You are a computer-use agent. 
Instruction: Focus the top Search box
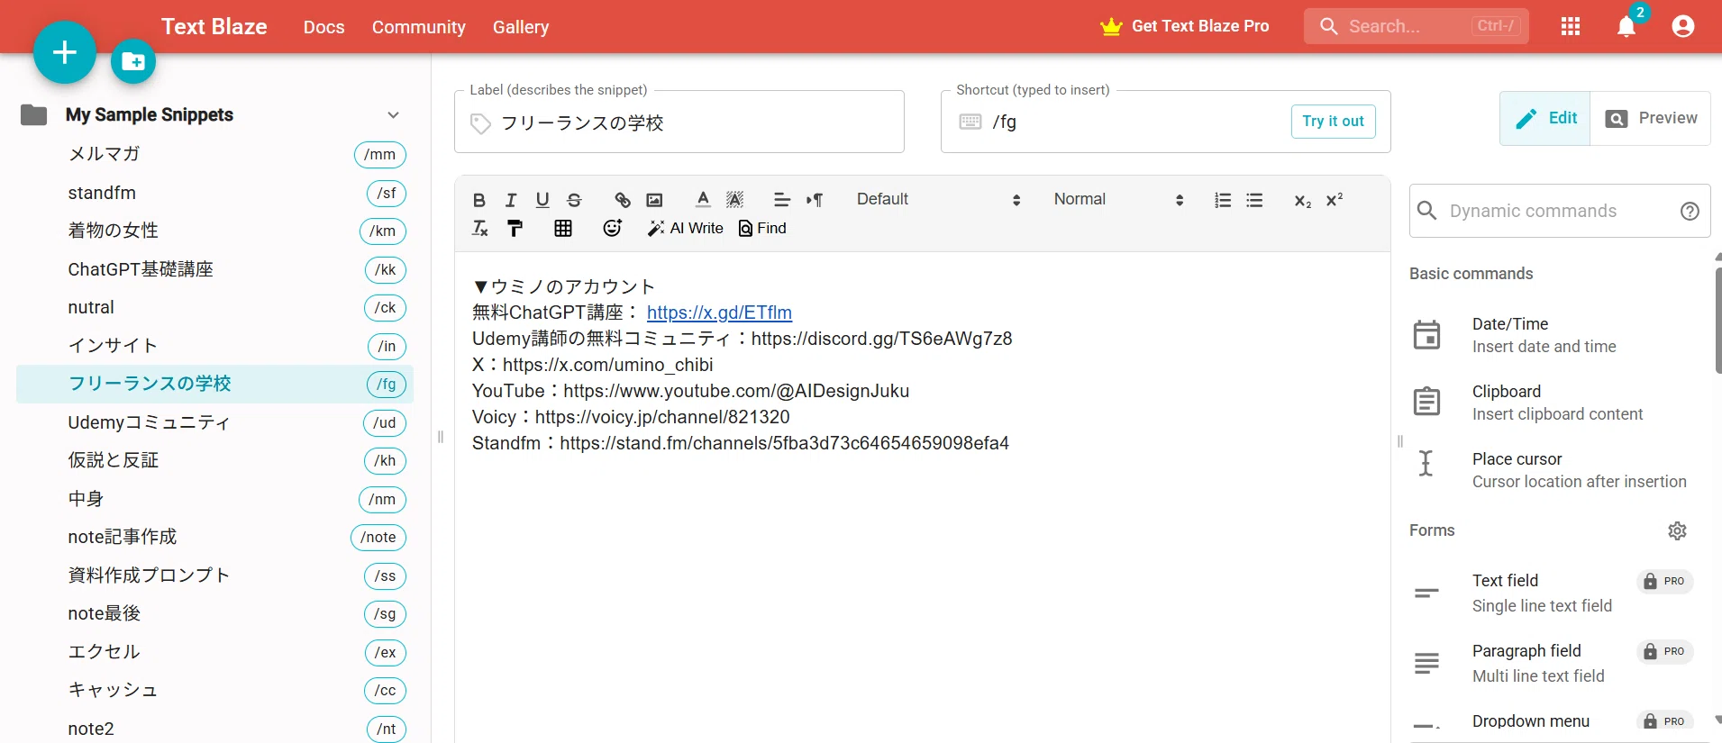click(x=1416, y=26)
